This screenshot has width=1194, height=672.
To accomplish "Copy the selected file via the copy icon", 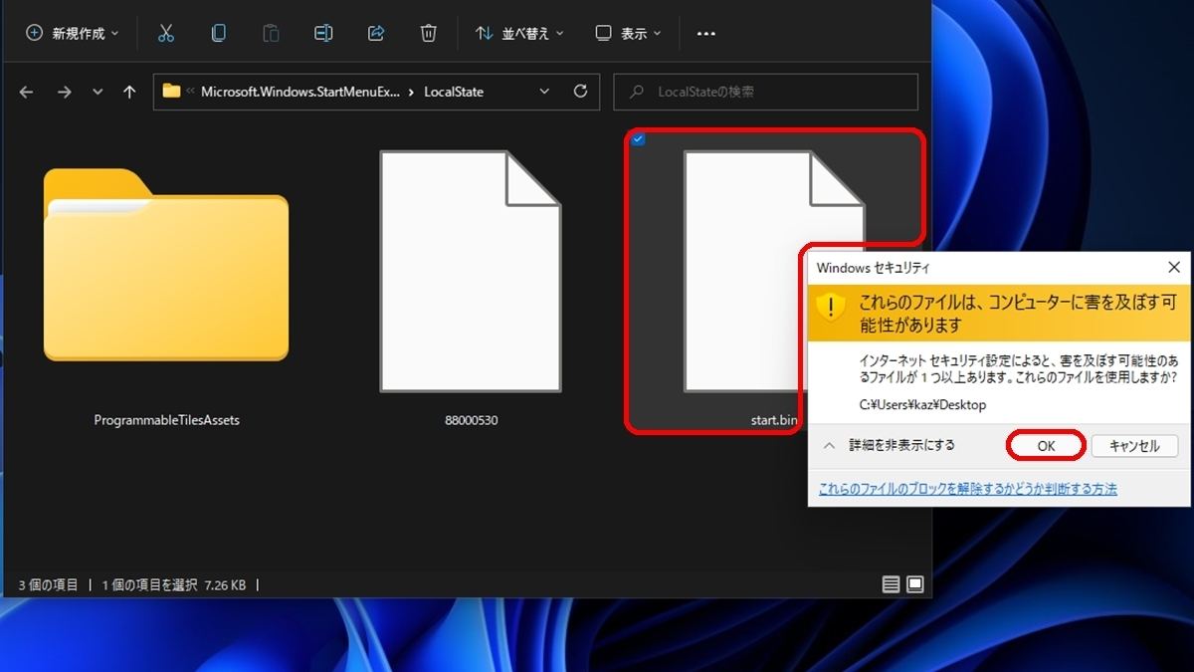I will tap(219, 33).
